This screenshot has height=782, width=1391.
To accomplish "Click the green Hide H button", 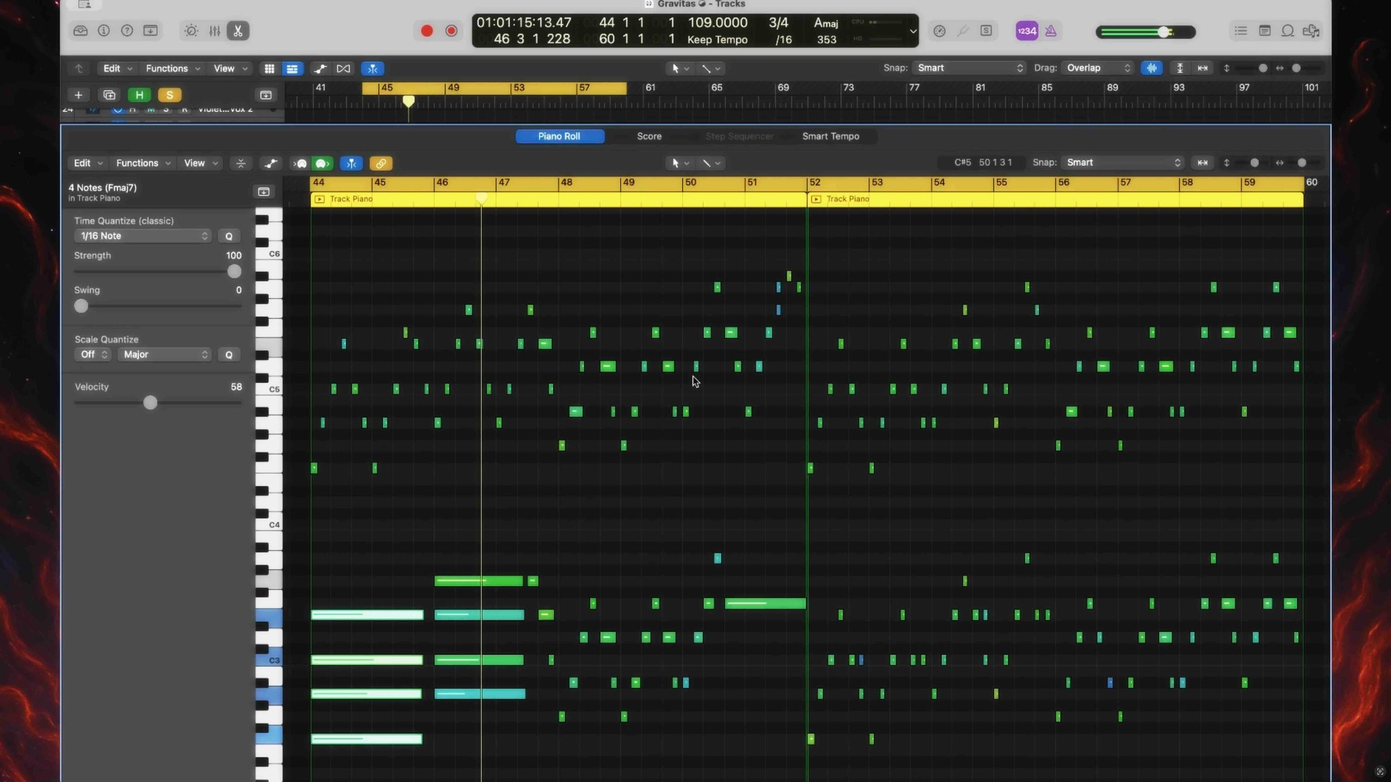I will coord(139,95).
